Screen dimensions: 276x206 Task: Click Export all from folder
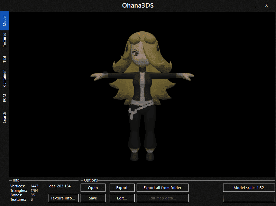(163, 188)
